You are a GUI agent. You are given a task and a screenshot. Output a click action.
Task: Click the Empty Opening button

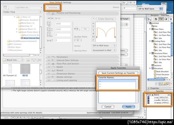coord(106,19)
